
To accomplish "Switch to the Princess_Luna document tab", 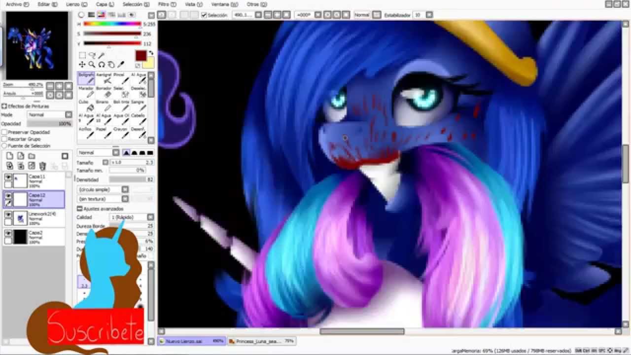I will (x=261, y=341).
